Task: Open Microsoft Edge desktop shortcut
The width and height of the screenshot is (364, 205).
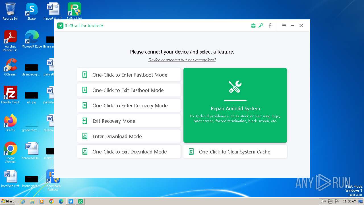Action: [x=32, y=39]
